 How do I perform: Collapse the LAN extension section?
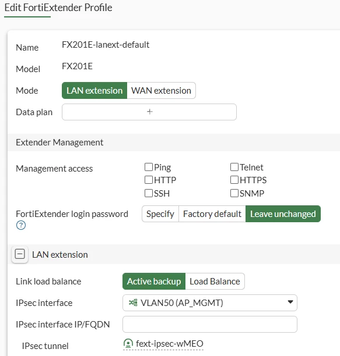pyautogui.click(x=20, y=254)
